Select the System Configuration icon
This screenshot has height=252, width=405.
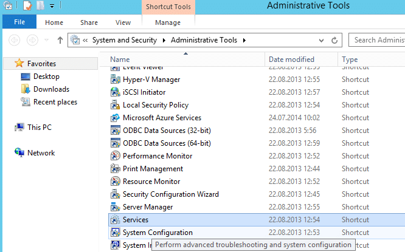tap(115, 233)
